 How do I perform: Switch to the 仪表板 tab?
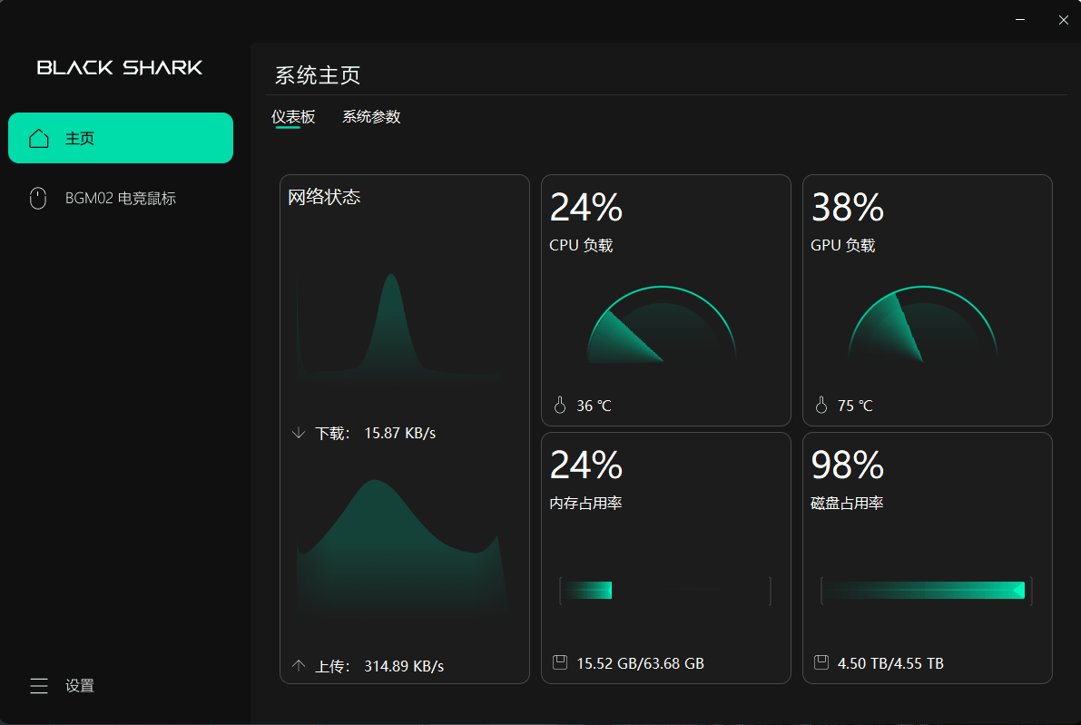coord(293,116)
